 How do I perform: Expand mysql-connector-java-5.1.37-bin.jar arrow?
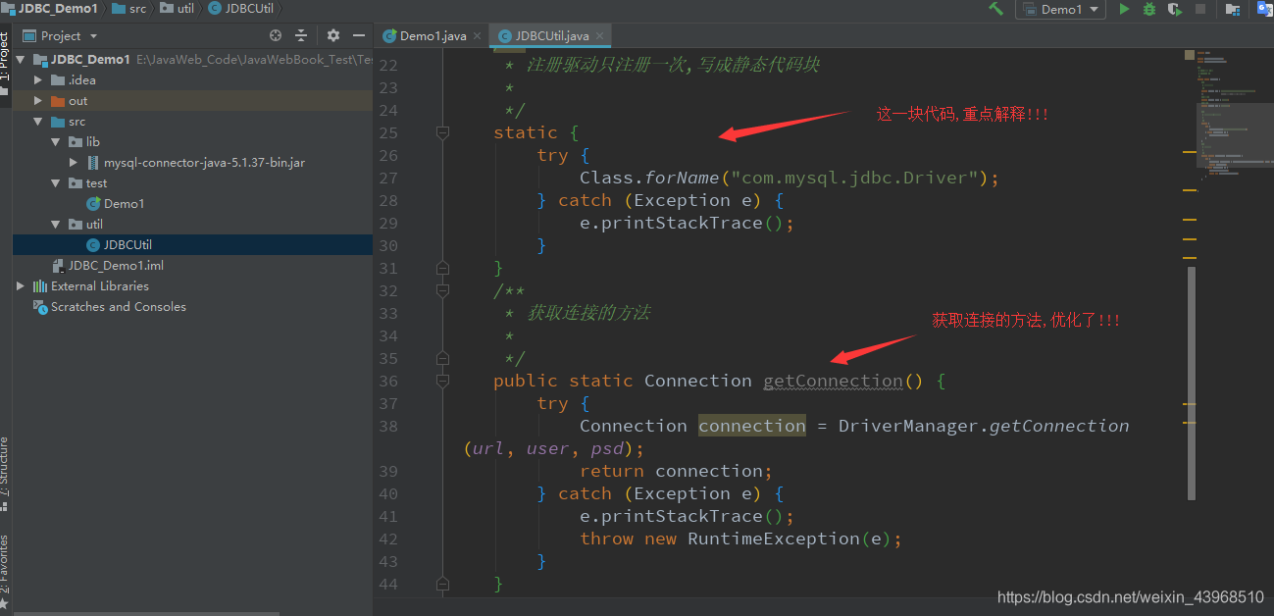[x=74, y=163]
